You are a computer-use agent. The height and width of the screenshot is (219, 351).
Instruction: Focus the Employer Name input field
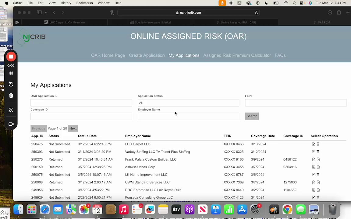point(188,116)
